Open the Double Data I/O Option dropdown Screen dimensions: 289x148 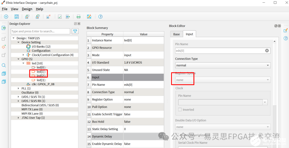tap(223, 127)
